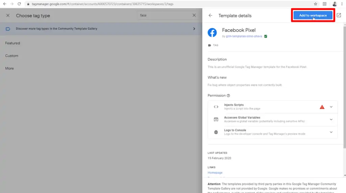Open gtm-templates-simo-ahava author link

click(x=244, y=36)
